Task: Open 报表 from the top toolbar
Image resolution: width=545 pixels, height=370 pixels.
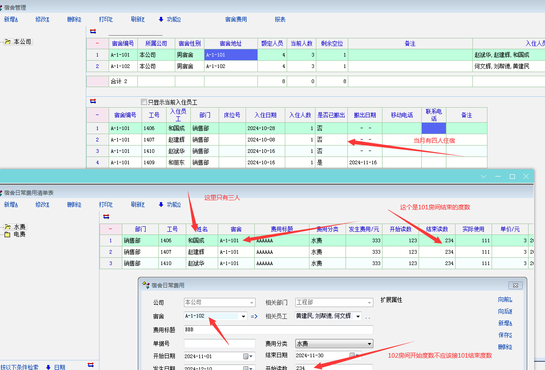Action: pos(280,19)
